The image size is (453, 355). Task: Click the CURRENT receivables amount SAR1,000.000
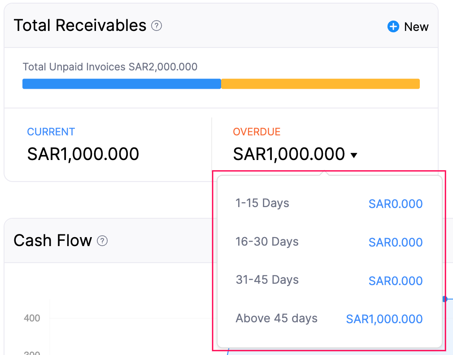click(83, 154)
